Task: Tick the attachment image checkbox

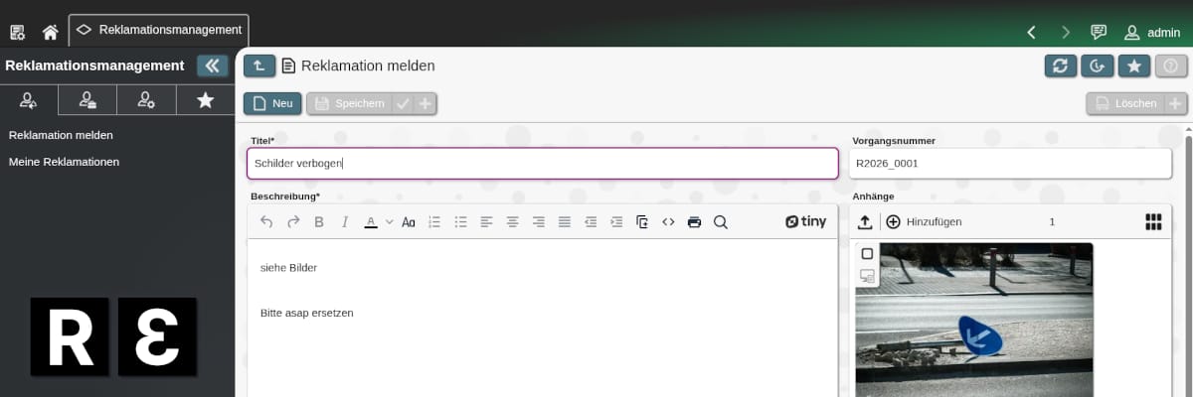Action: coord(867,254)
